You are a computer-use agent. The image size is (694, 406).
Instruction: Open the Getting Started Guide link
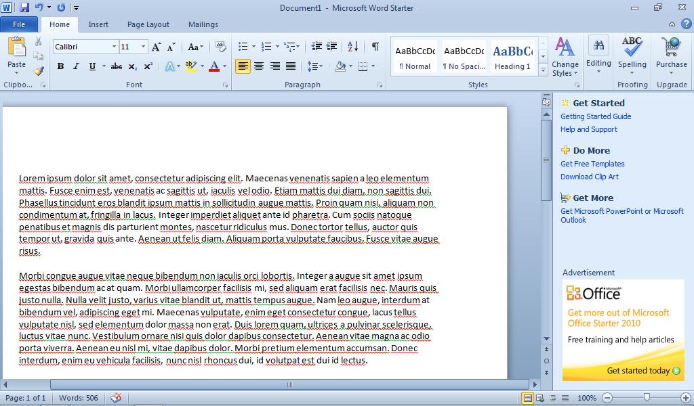[596, 116]
